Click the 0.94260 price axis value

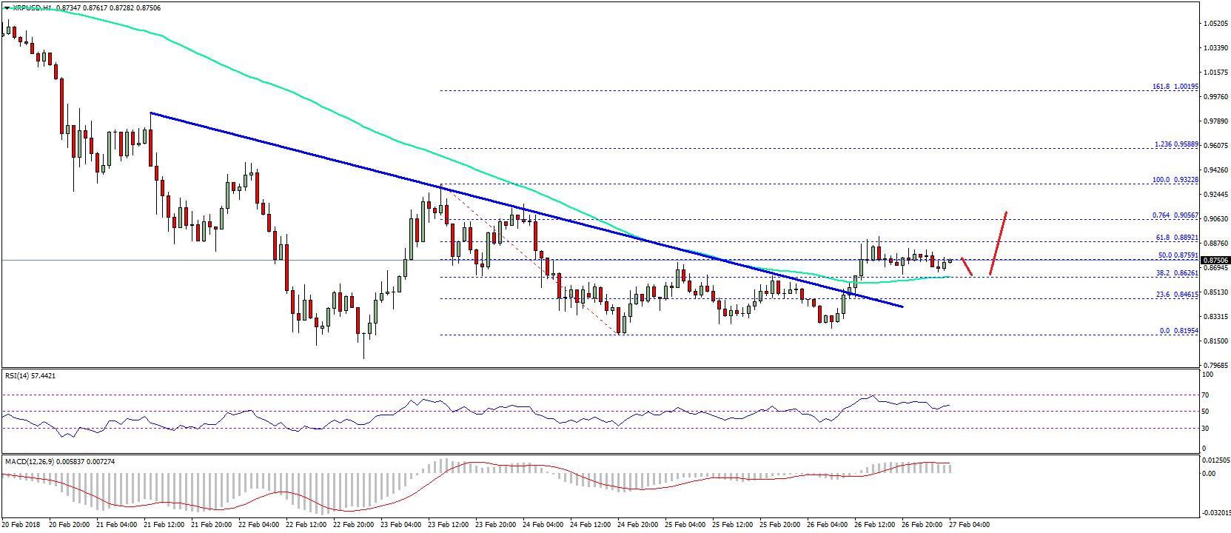coord(1216,170)
